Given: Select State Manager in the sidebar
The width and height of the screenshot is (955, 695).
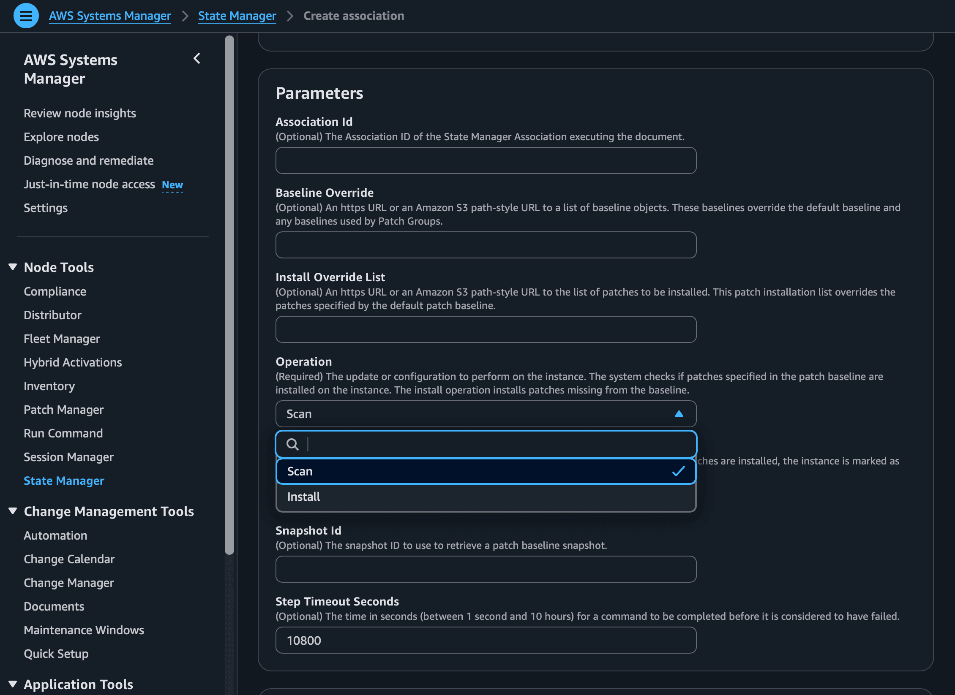Looking at the screenshot, I should pyautogui.click(x=64, y=481).
